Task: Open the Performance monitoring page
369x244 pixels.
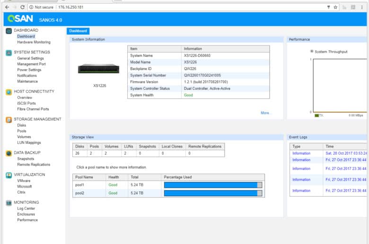Action: (27, 220)
